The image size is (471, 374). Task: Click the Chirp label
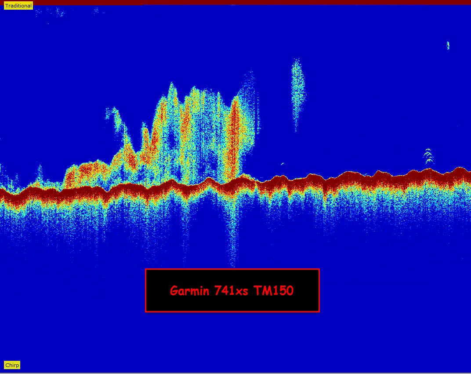[x=12, y=365]
